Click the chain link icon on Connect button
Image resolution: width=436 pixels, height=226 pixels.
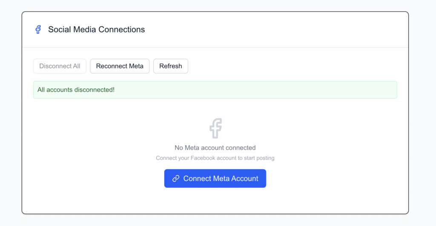tap(176, 178)
